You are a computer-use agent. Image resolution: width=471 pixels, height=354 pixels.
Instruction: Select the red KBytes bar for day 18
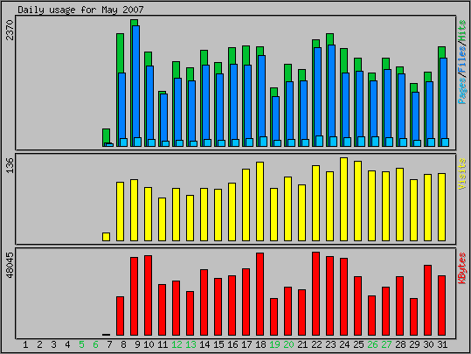(x=260, y=294)
